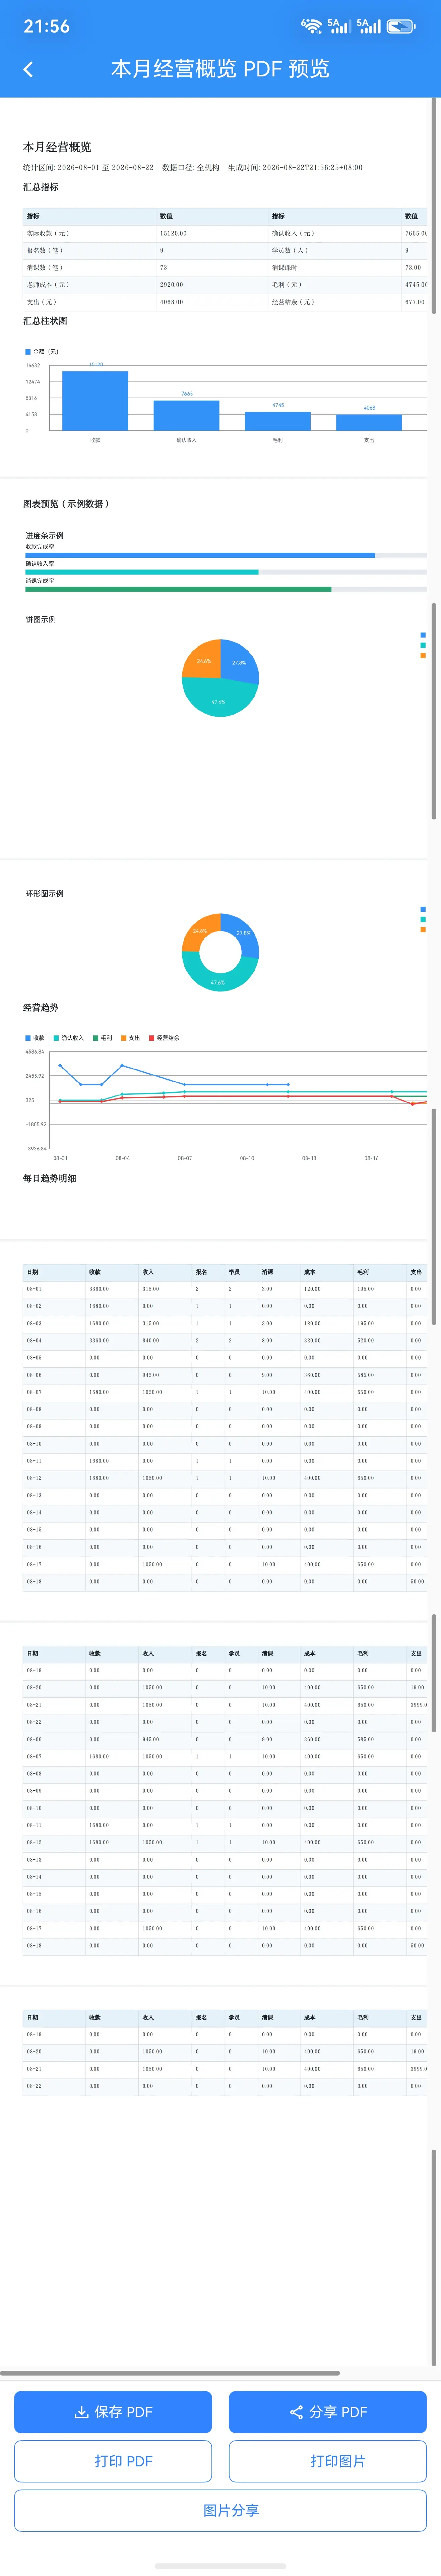Tap the 消课完成率 progress bar

tap(226, 589)
